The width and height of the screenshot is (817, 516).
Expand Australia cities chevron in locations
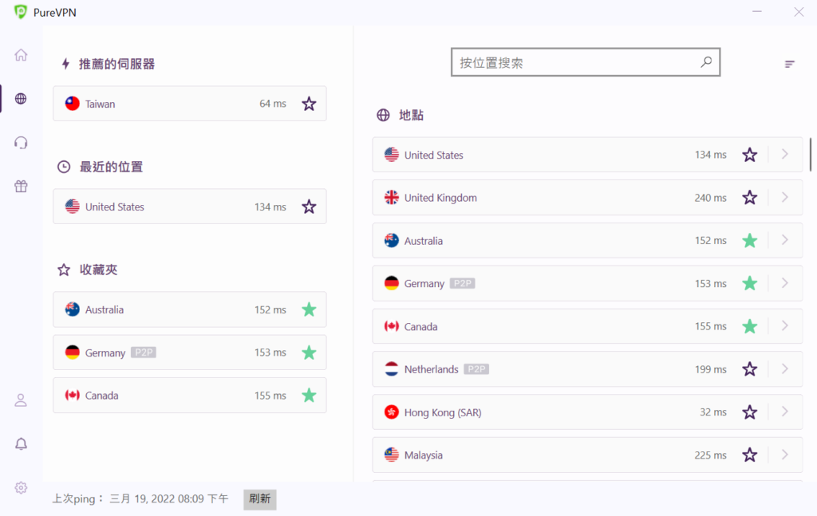(785, 240)
